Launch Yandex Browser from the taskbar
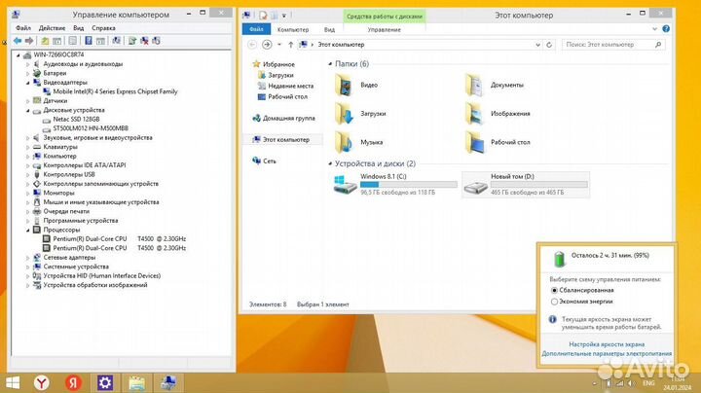Screen dimensions: 701x393 click(x=42, y=382)
